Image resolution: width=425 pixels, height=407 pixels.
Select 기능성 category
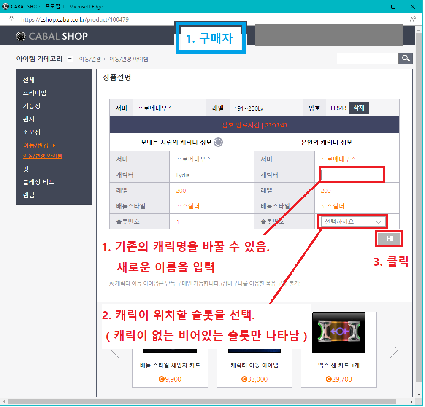tap(32, 106)
